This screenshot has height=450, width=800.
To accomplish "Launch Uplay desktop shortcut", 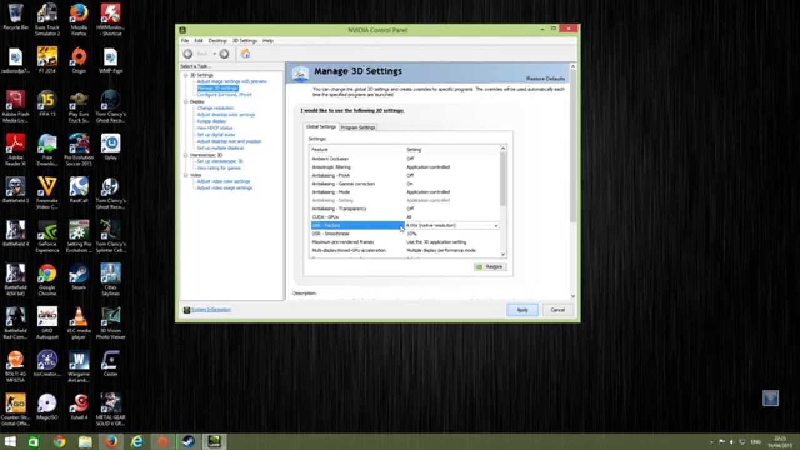I will tap(111, 146).
